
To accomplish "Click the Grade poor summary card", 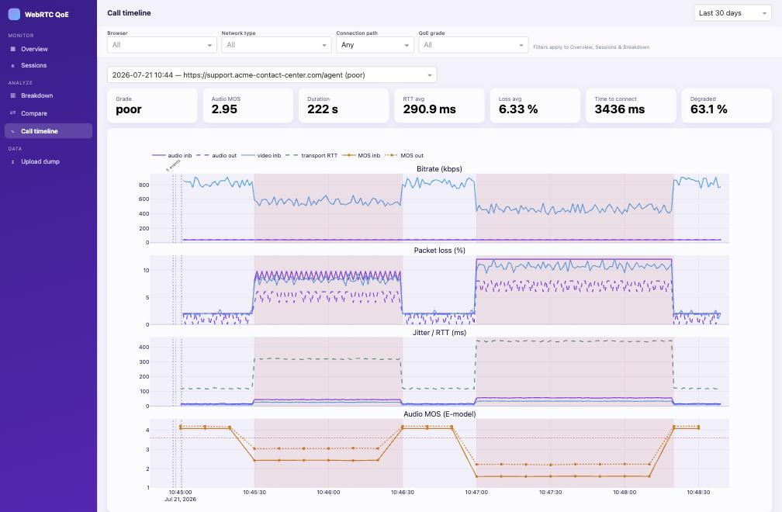I will click(152, 106).
